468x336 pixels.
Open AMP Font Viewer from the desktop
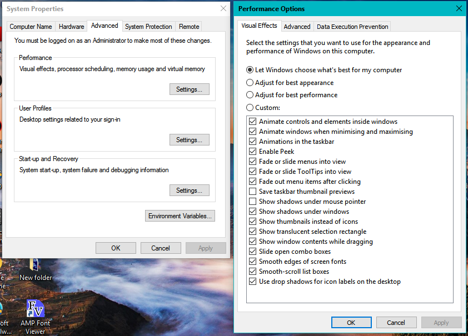(x=35, y=312)
